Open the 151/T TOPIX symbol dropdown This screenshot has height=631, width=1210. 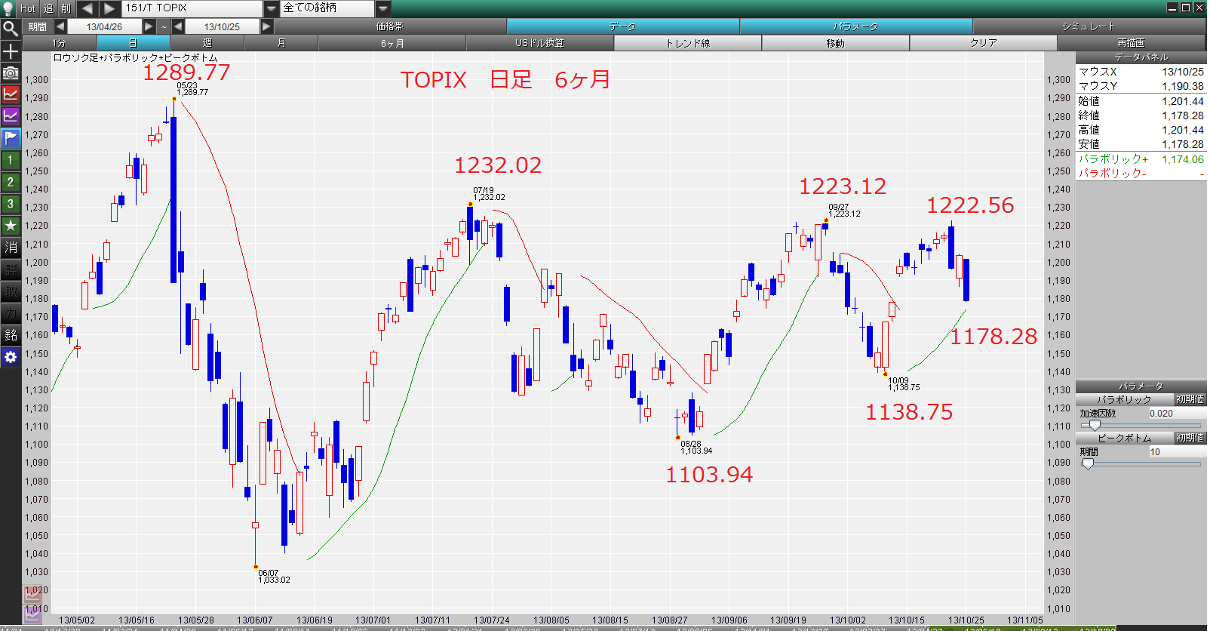(272, 8)
